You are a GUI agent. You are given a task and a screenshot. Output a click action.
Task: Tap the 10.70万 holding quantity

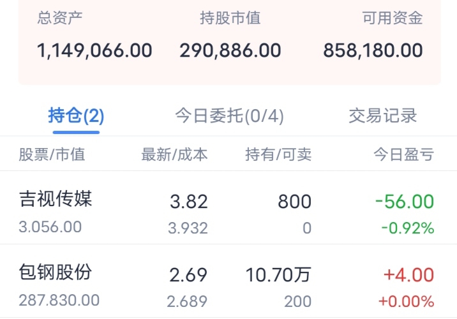(x=279, y=276)
